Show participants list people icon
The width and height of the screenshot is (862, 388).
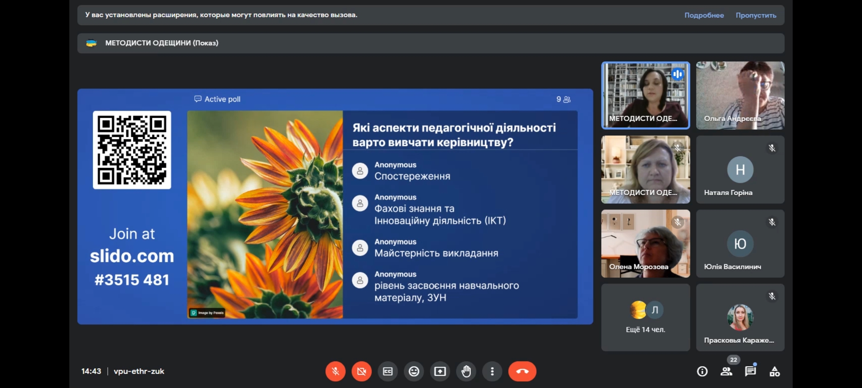pyautogui.click(x=726, y=371)
